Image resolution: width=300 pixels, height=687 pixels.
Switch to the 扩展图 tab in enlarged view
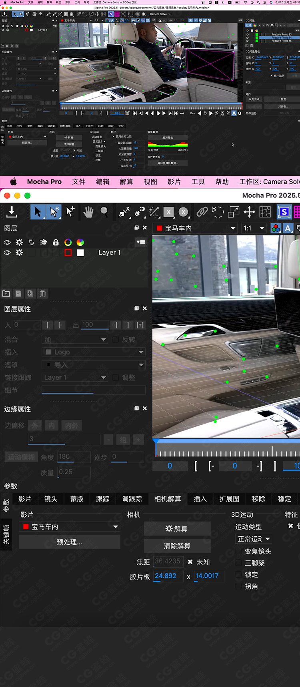click(x=229, y=499)
